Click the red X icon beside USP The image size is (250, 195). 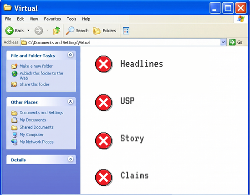[103, 103]
